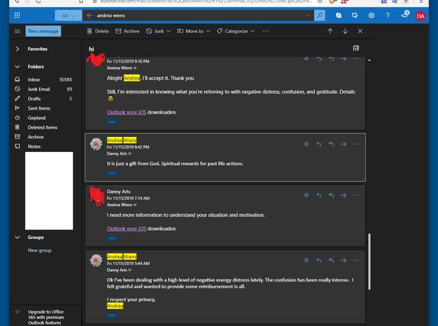Click the search field containing andrea wiens
Screen dimensions: 438x326
point(200,15)
